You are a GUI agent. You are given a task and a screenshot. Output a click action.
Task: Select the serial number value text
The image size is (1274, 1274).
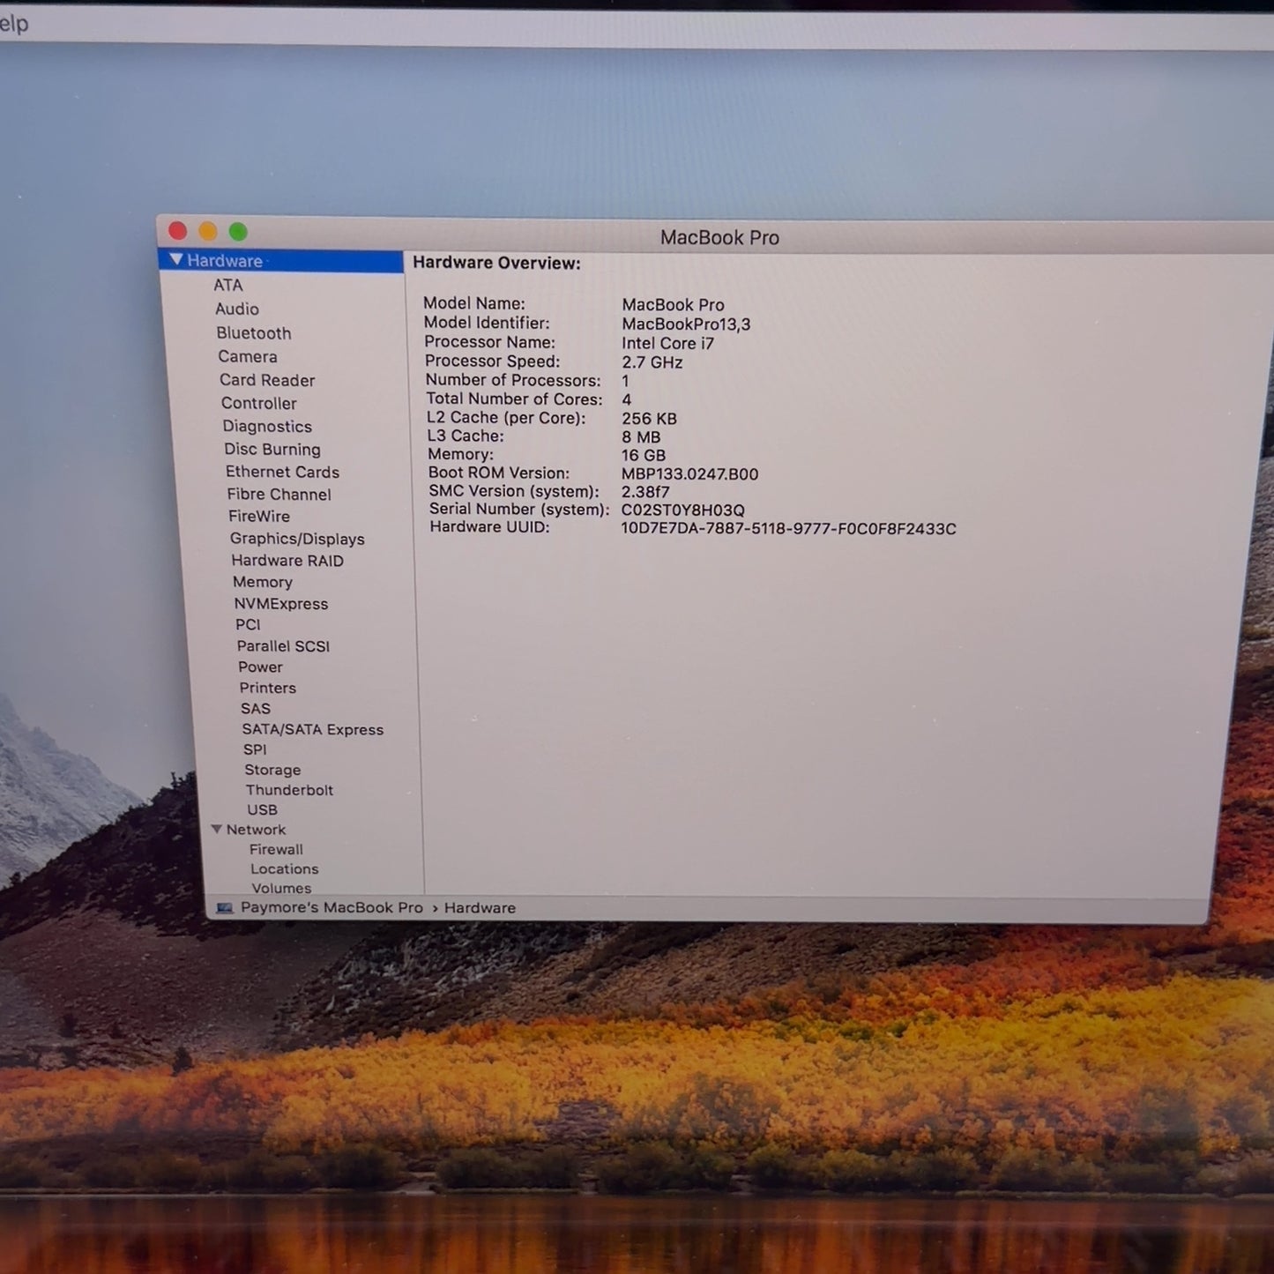tap(683, 510)
